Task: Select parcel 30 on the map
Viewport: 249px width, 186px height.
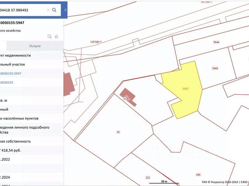Action: [118, 132]
